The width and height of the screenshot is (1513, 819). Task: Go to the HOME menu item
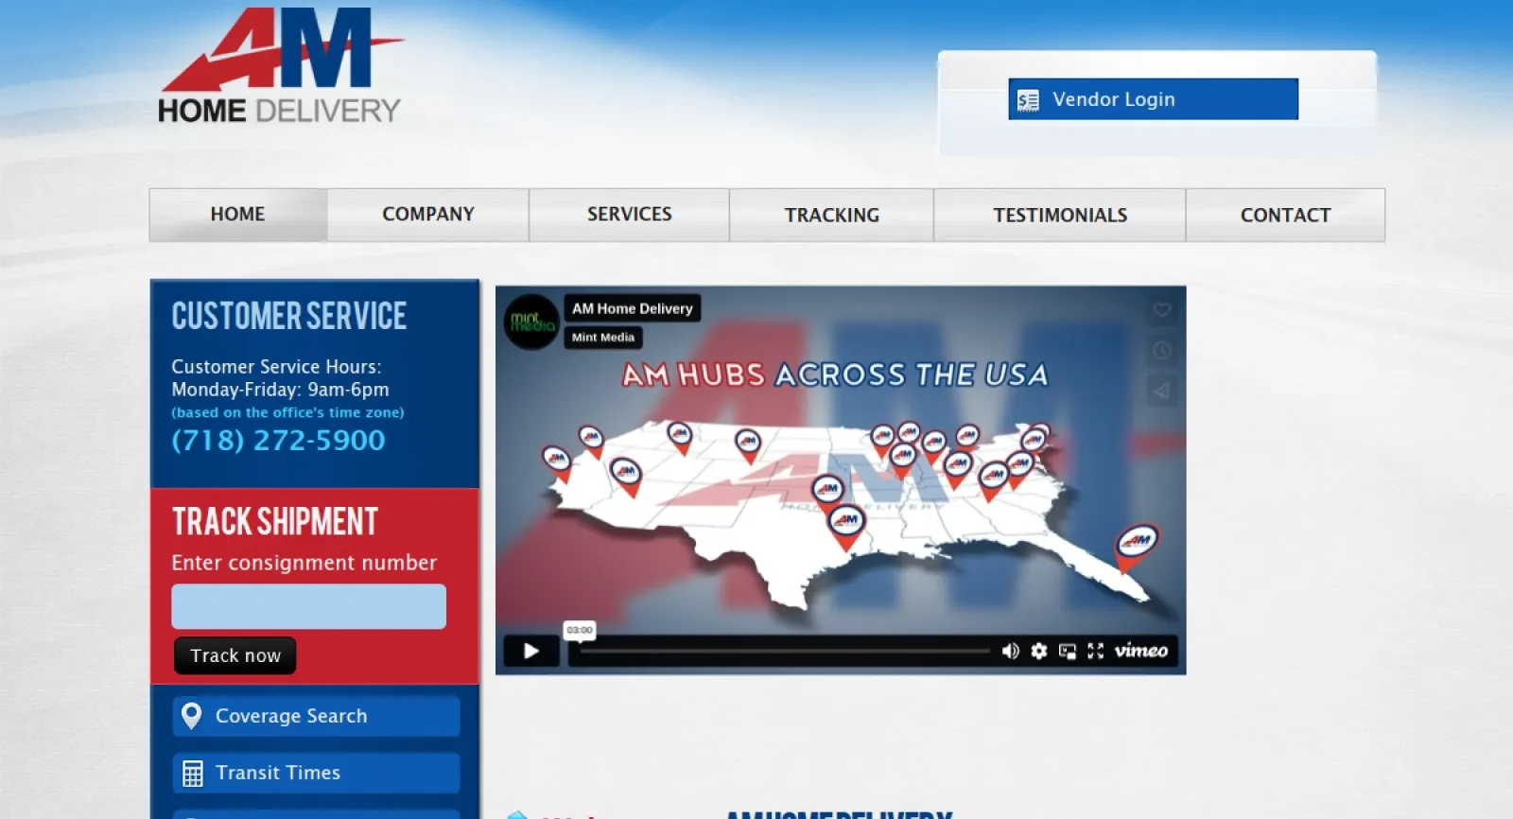[238, 215]
